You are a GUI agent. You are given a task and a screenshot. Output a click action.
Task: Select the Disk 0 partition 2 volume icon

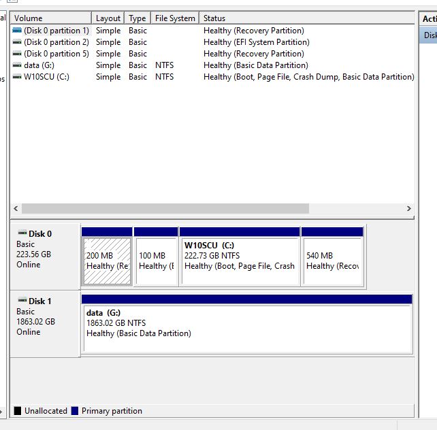click(17, 42)
